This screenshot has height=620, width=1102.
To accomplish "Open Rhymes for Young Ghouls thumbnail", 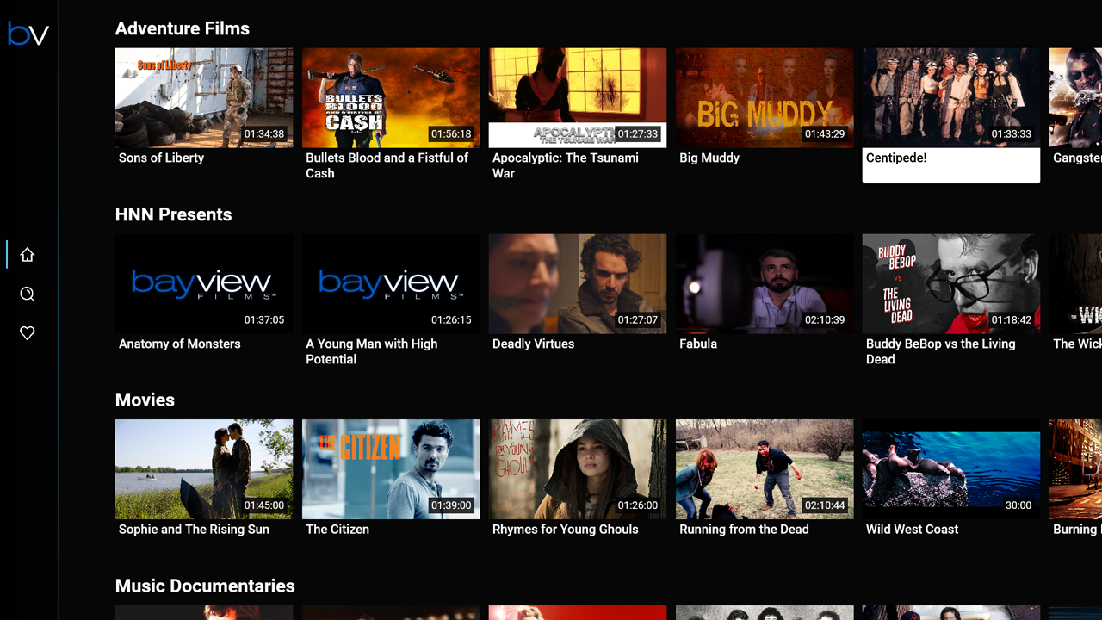I will coord(577,469).
